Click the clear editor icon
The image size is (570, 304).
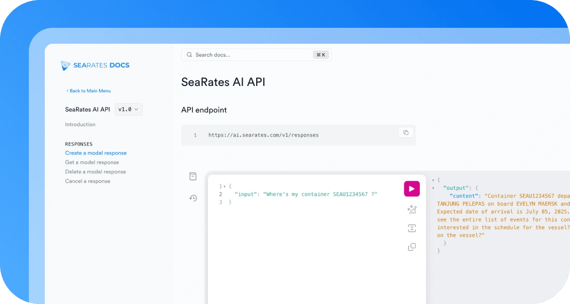[x=412, y=228]
